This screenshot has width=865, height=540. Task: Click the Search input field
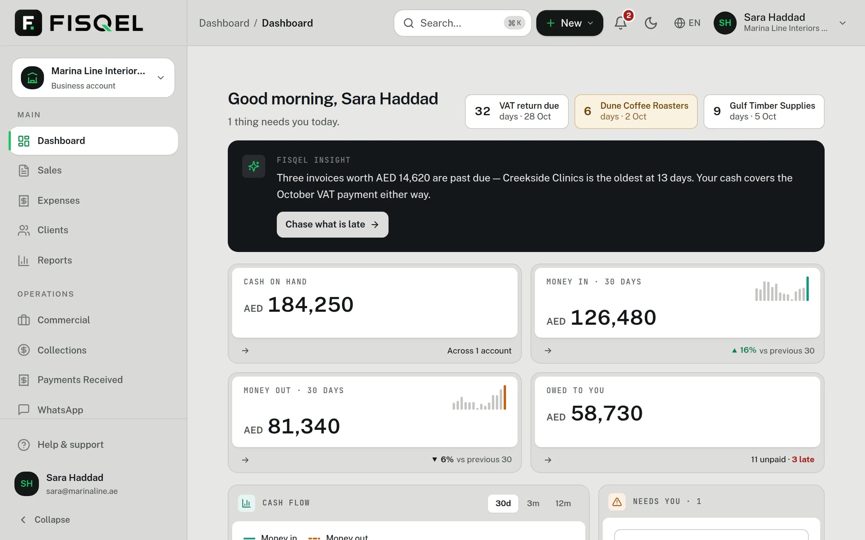(x=462, y=23)
